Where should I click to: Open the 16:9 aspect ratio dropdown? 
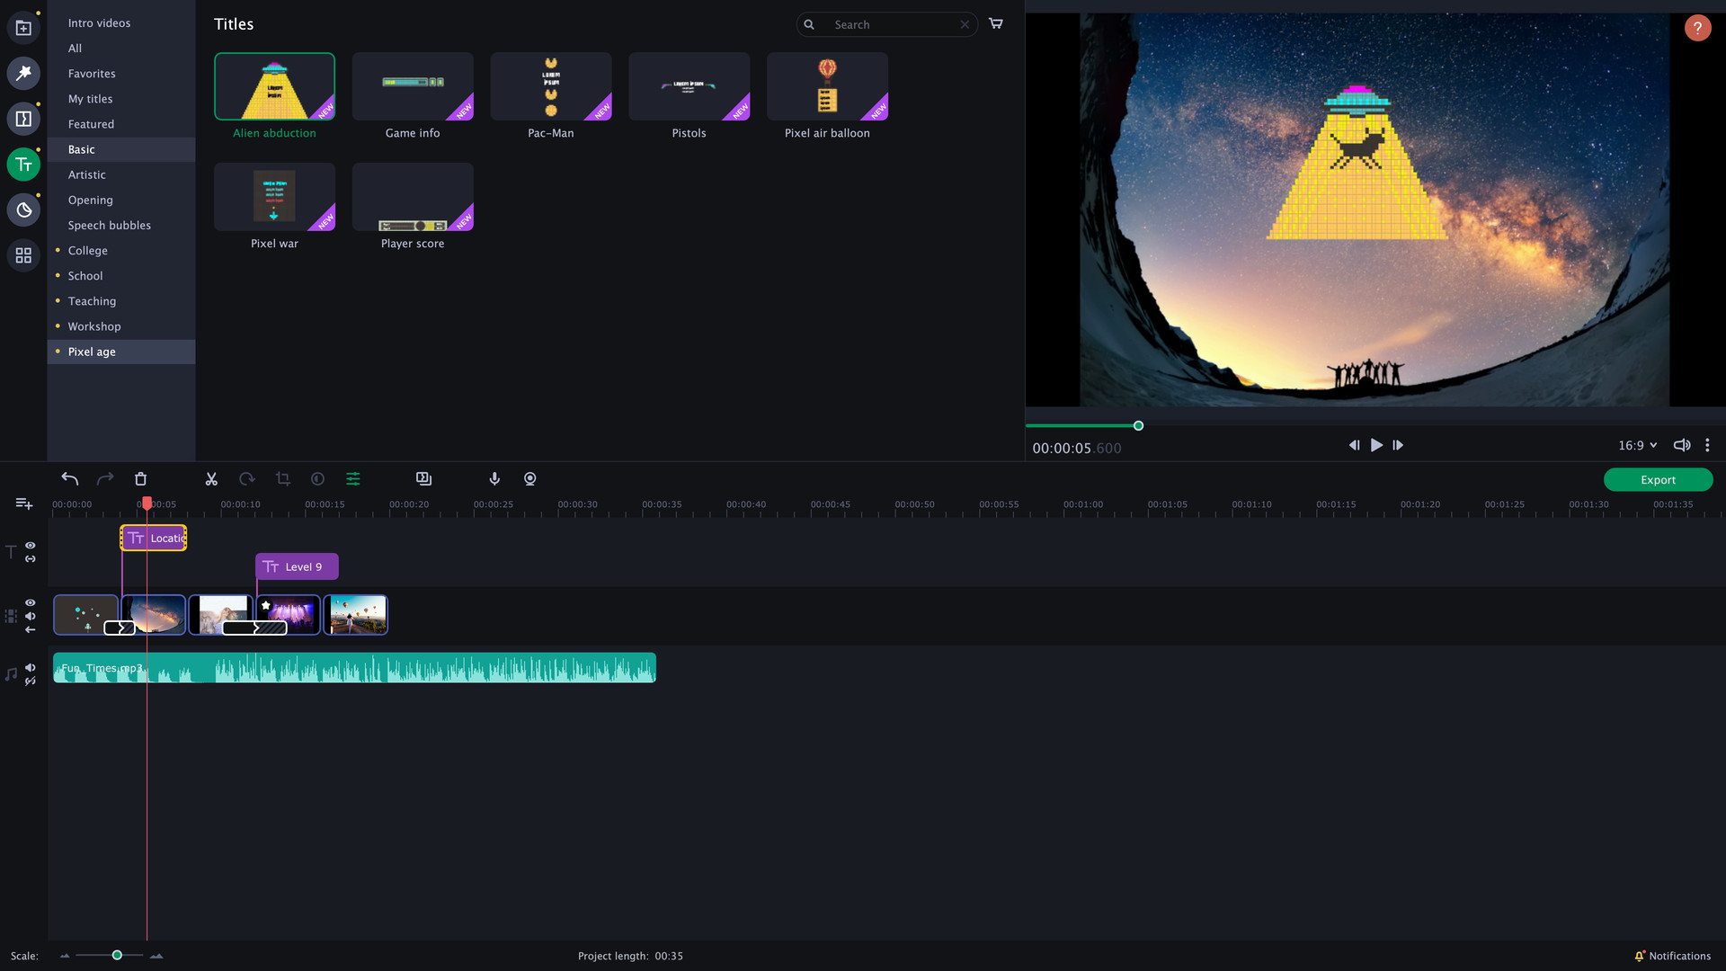tap(1636, 445)
